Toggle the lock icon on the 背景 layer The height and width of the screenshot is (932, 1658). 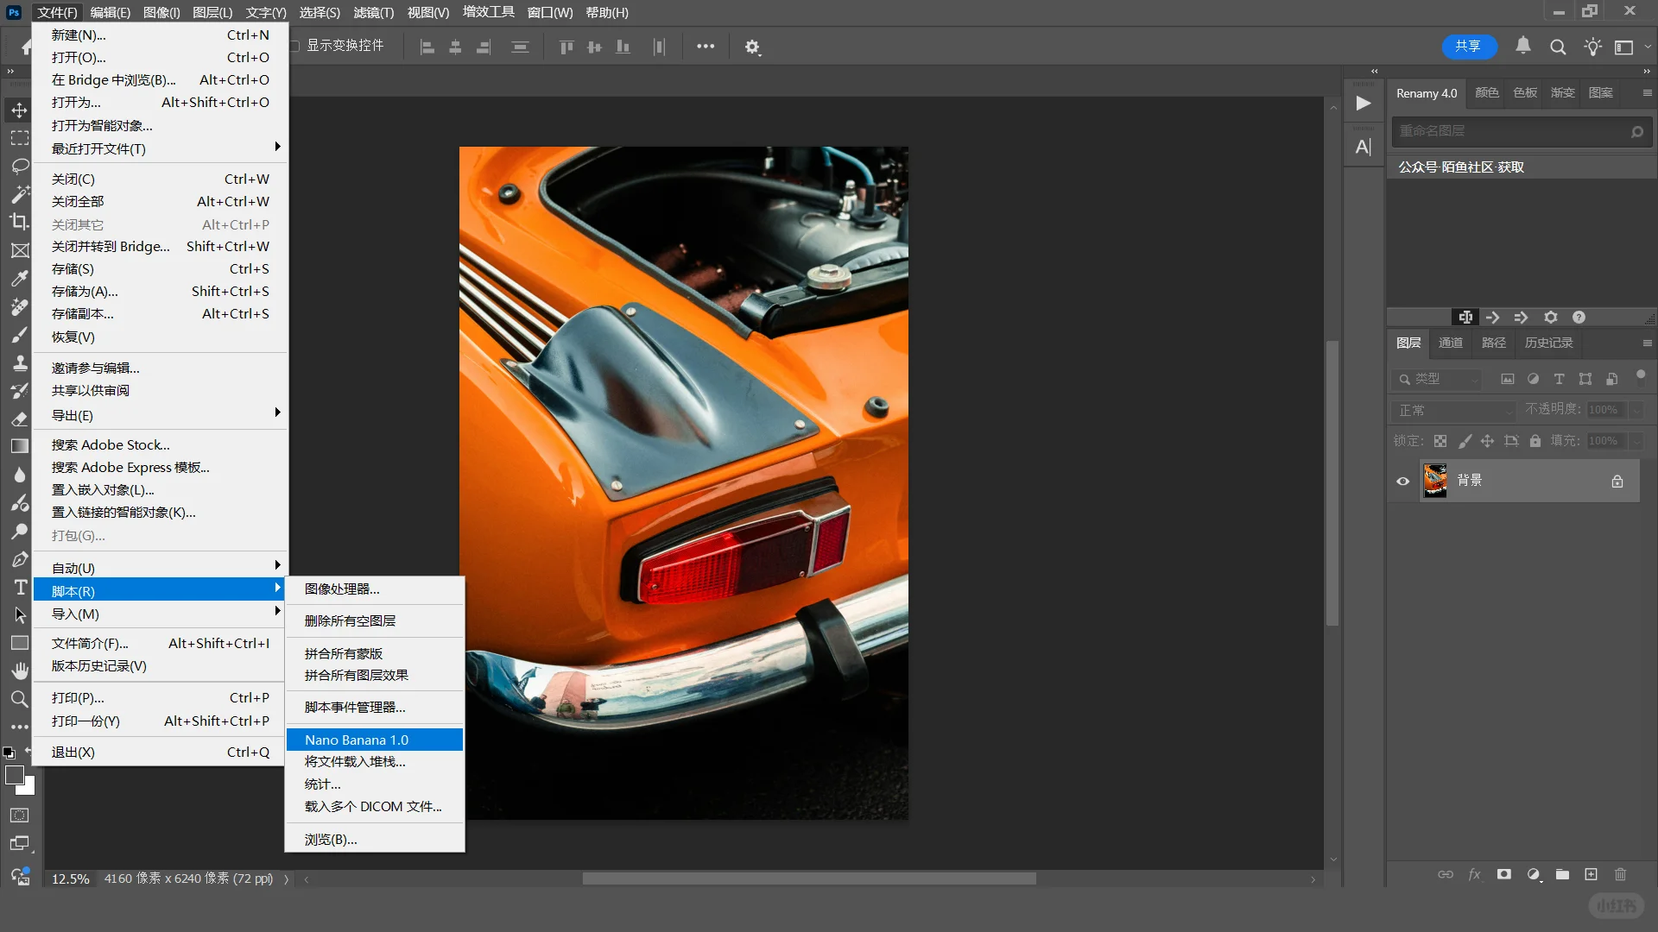coord(1617,482)
